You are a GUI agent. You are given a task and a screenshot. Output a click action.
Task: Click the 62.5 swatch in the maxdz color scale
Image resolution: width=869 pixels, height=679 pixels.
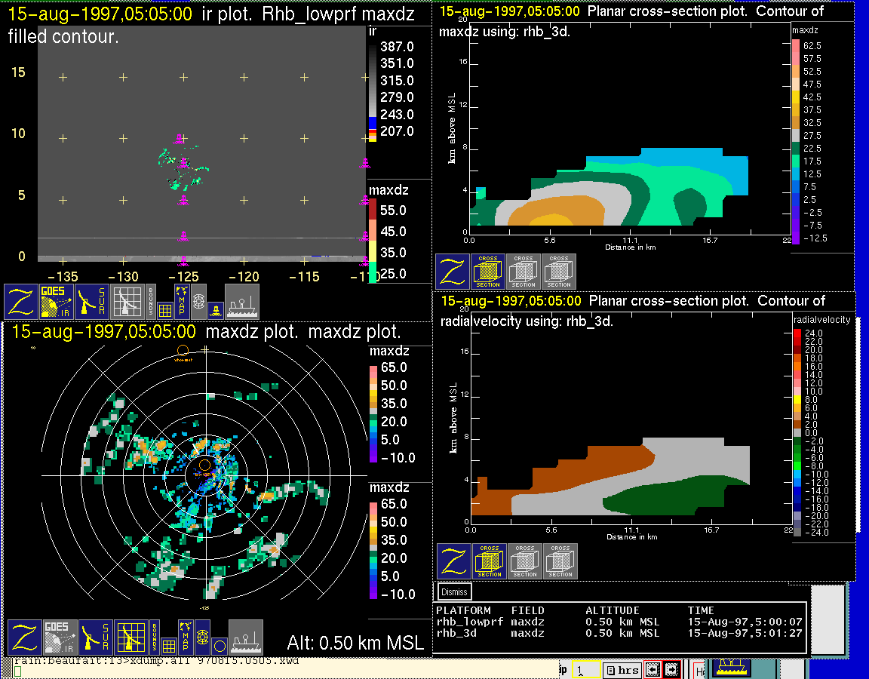[x=795, y=46]
